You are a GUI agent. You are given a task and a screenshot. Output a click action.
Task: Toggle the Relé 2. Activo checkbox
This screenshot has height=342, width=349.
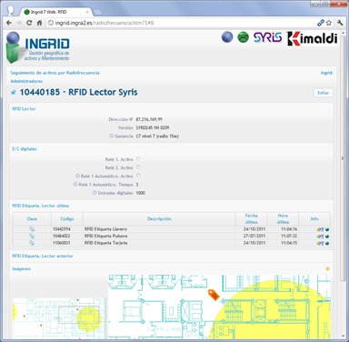pyautogui.click(x=138, y=167)
